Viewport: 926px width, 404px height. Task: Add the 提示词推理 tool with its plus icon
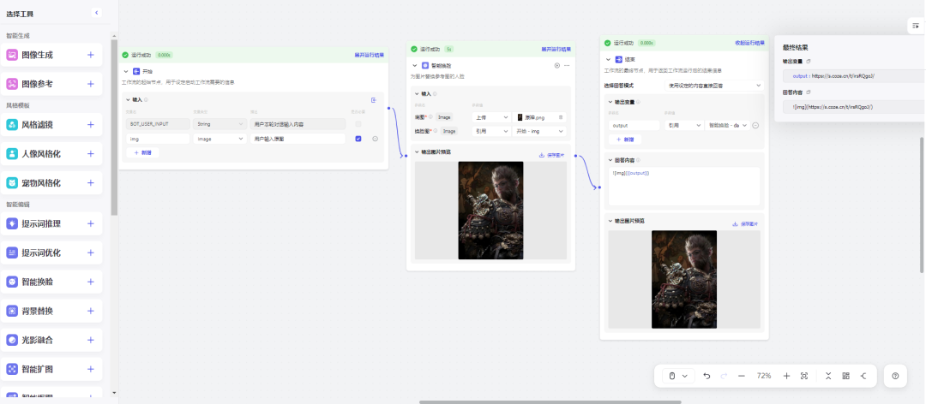[90, 223]
